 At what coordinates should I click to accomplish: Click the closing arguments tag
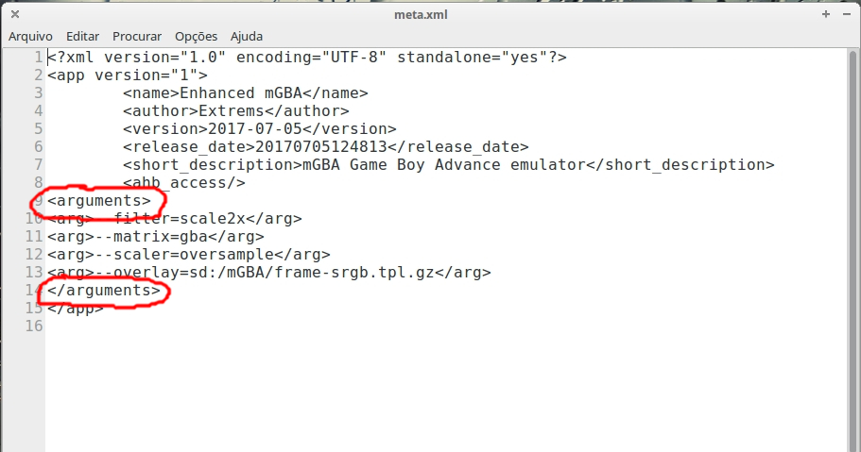(104, 291)
